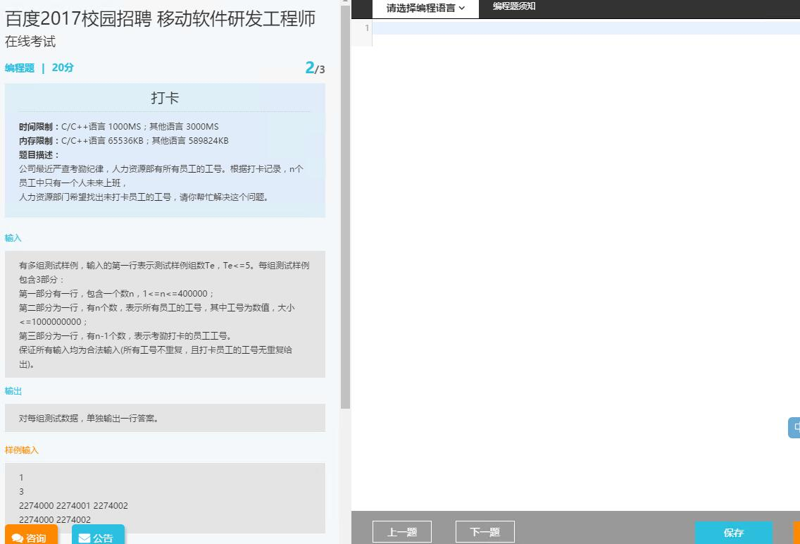Click the line number 1 gutter
This screenshot has width=800, height=544.
click(x=366, y=28)
